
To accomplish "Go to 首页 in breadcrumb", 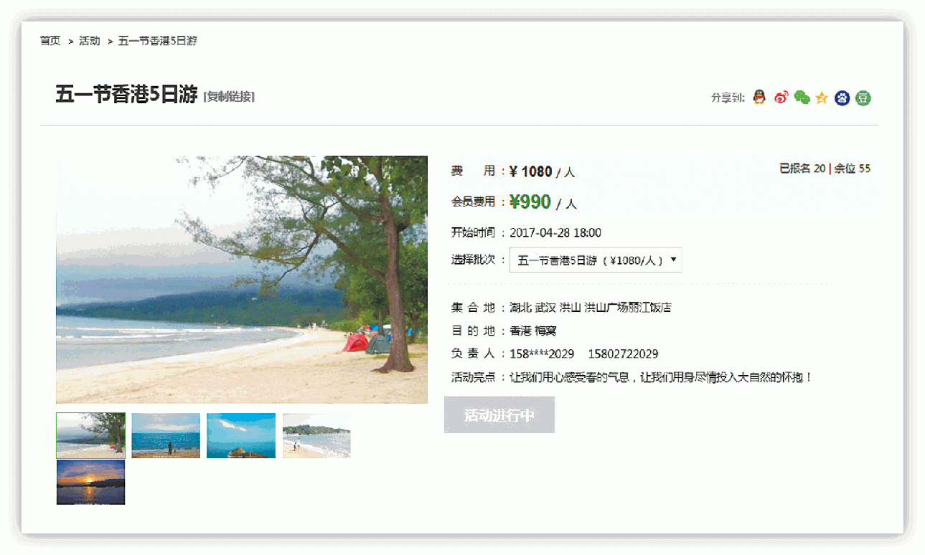I will (50, 41).
